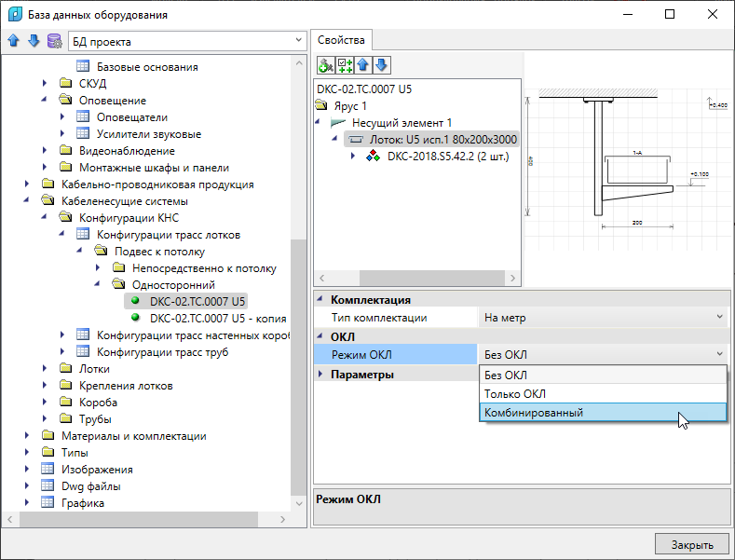This screenshot has width=735, height=560.
Task: Choose Только ОКЛ from the dropdown list
Action: 603,394
